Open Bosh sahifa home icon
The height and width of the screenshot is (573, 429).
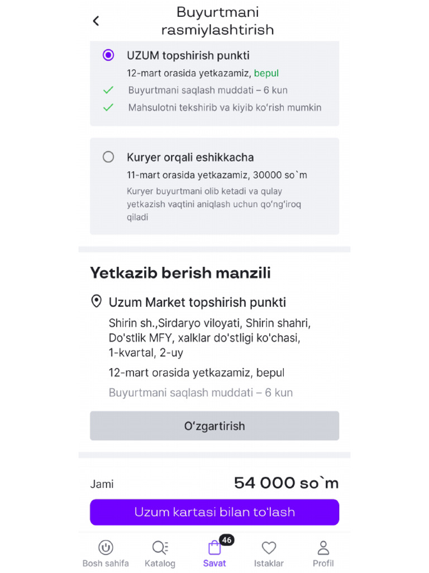106,548
